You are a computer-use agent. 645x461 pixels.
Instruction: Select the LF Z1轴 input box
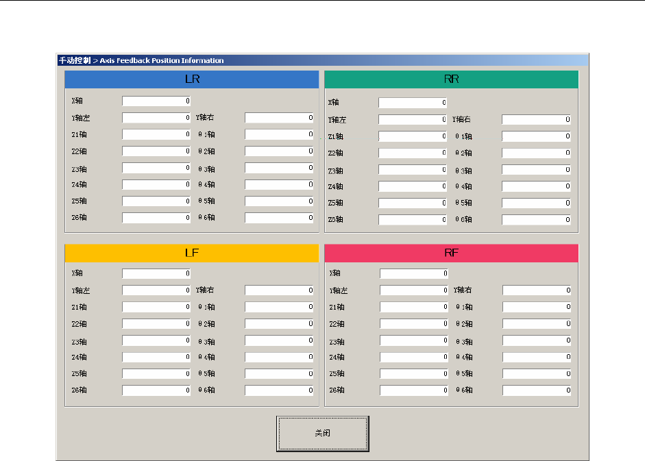(156, 307)
